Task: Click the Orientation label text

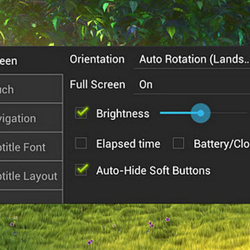Action: click(97, 59)
